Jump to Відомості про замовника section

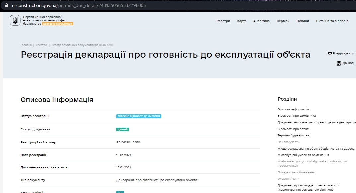tap(297, 116)
